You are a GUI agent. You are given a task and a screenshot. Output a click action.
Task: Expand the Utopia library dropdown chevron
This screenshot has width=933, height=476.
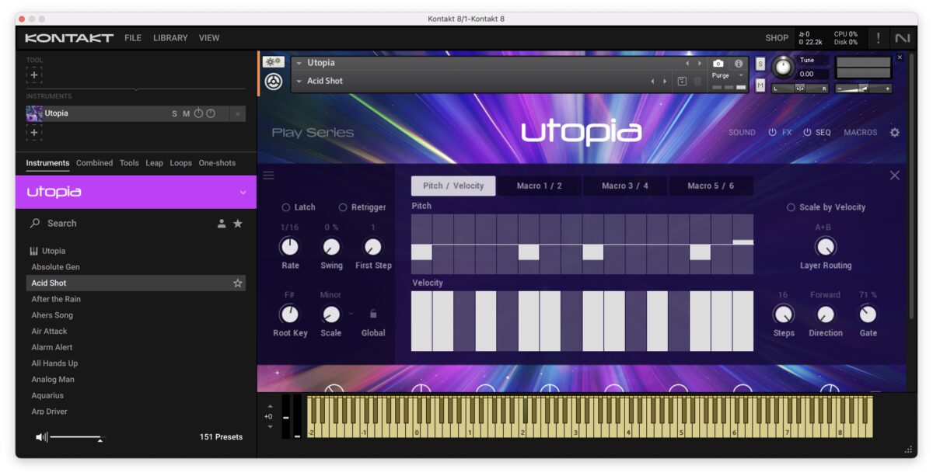(x=243, y=193)
